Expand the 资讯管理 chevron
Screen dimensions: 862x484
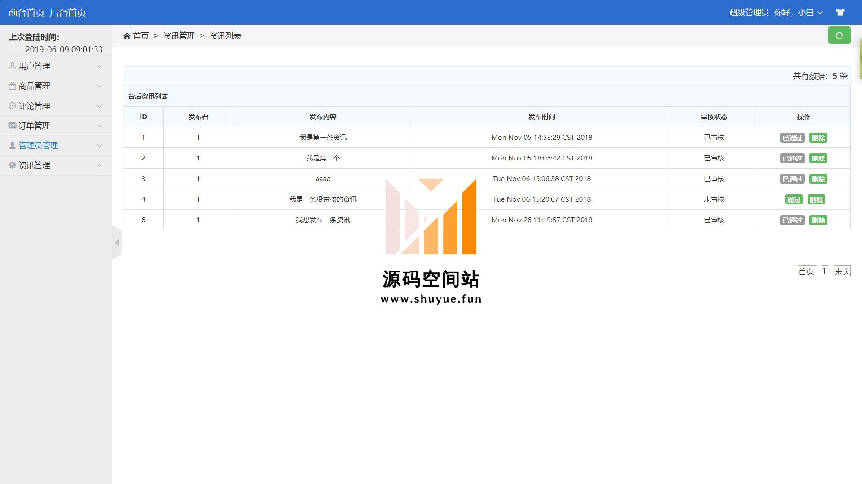pos(99,165)
